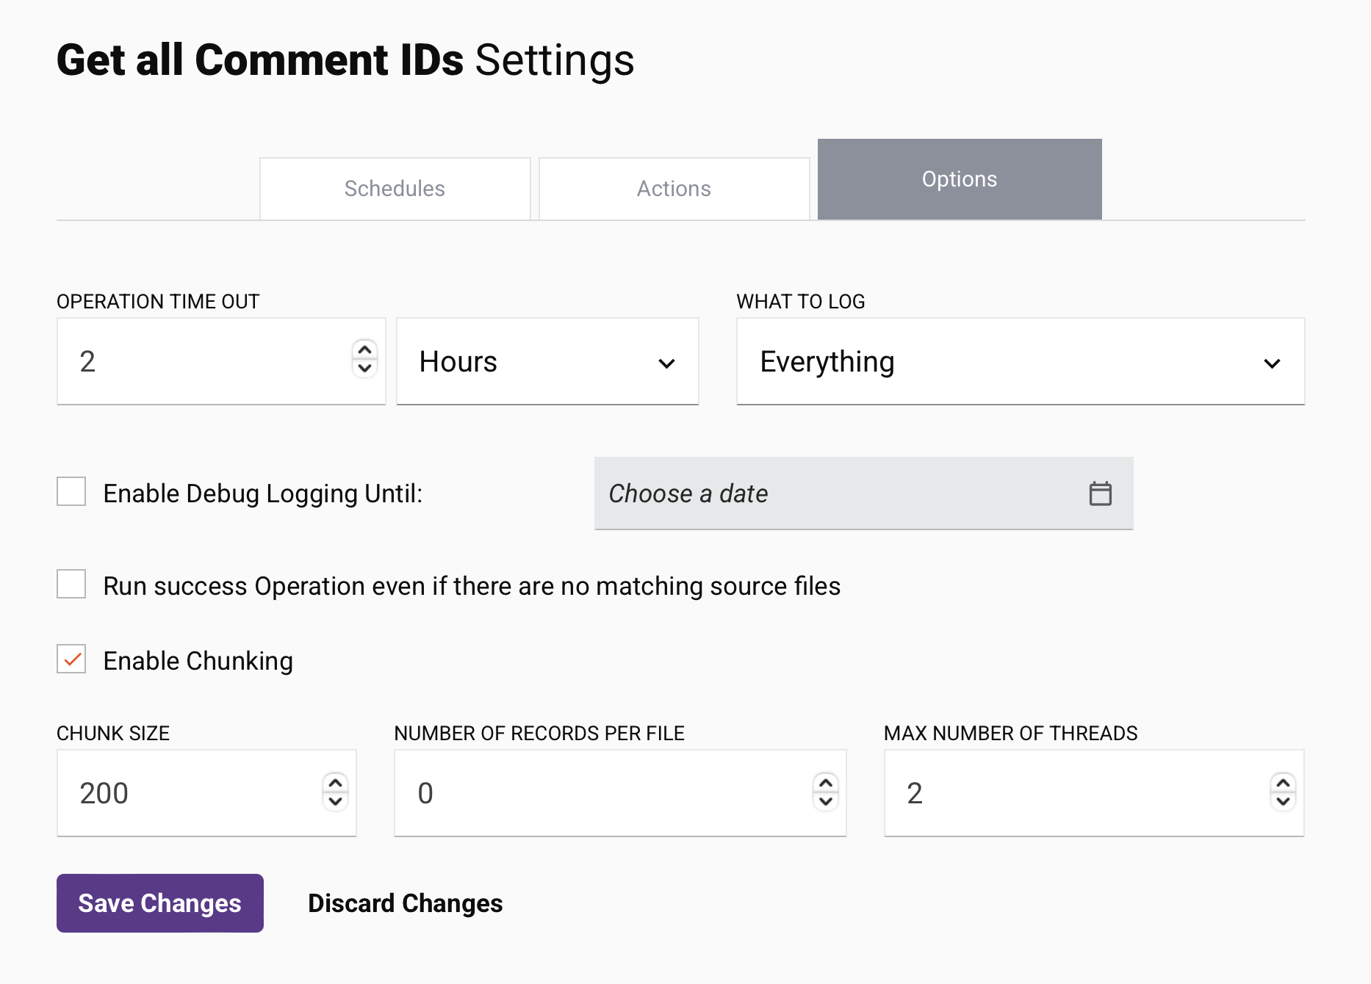Disable the Enable Chunking checkbox

tap(71, 660)
